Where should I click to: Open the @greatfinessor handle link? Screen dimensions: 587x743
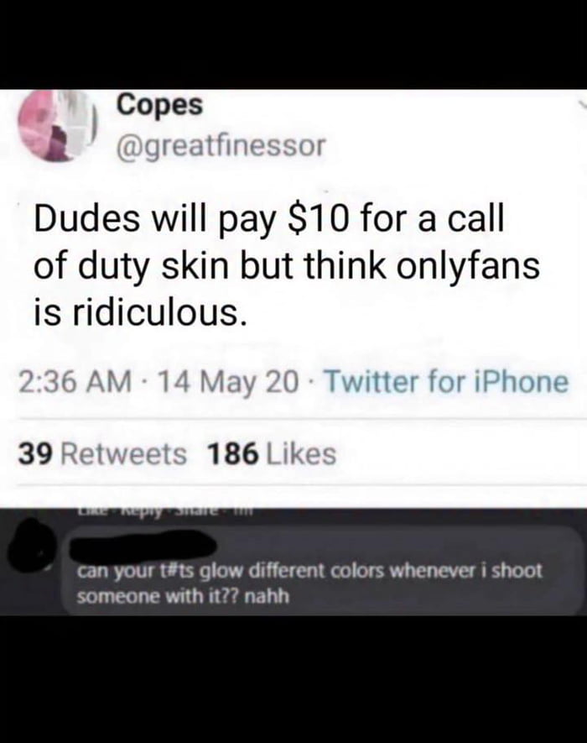tap(221, 146)
